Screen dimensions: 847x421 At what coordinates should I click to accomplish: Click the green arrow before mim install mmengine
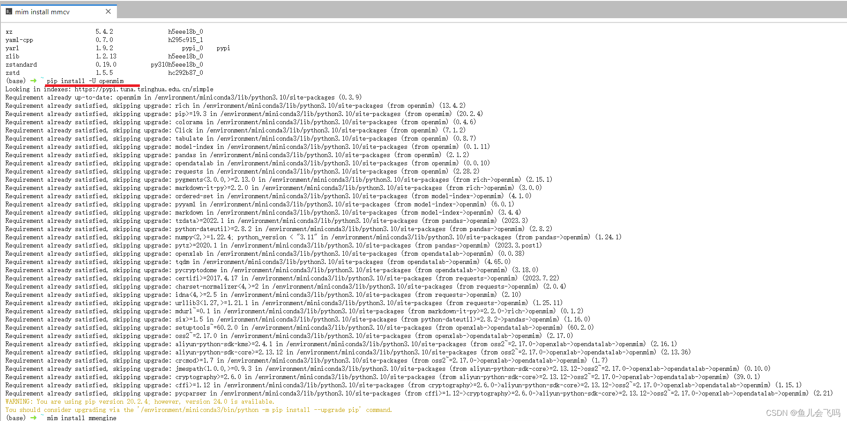point(34,418)
